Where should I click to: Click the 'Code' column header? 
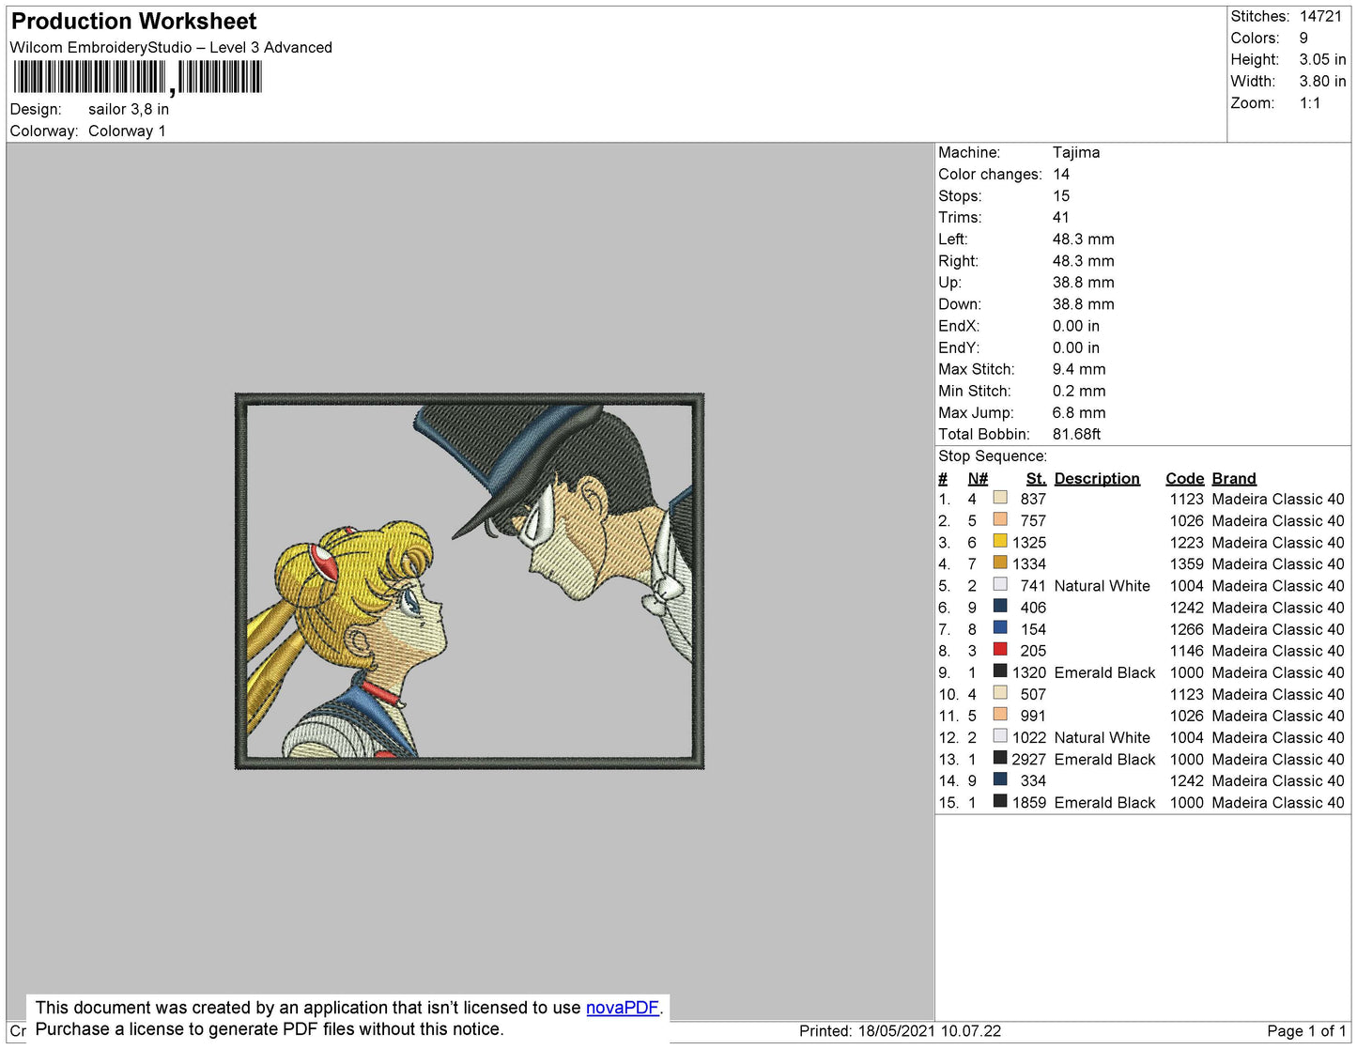point(1185,479)
